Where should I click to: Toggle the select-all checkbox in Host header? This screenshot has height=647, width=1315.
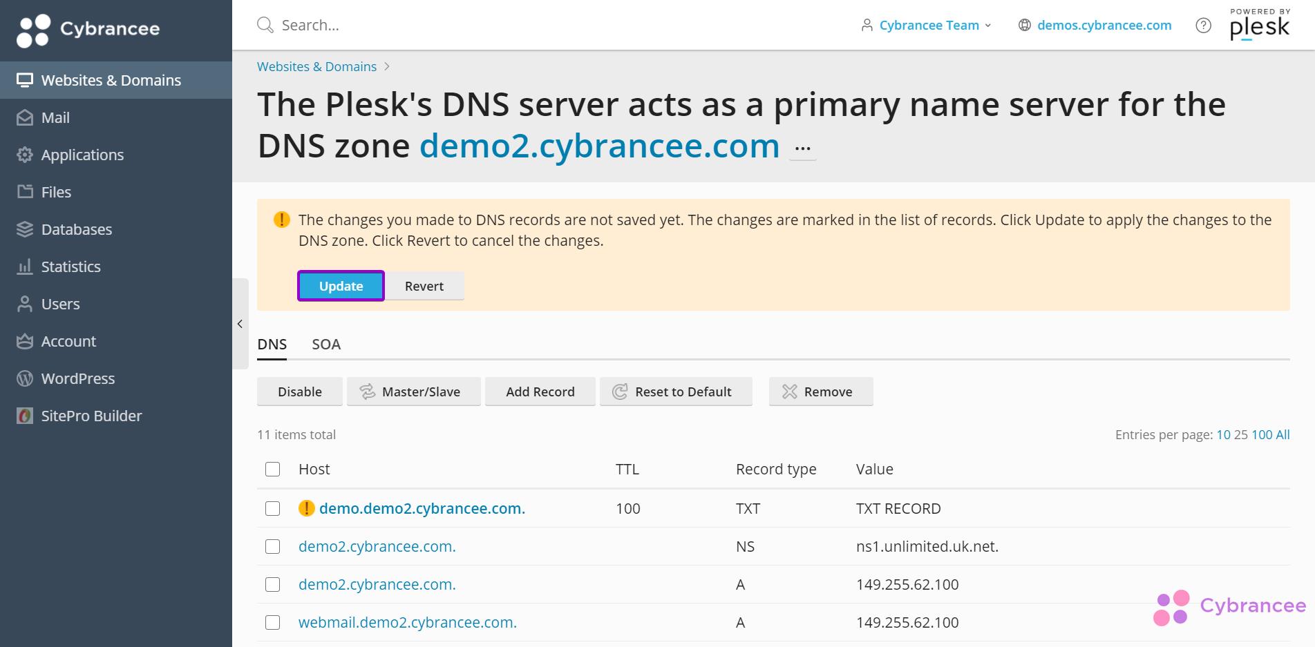(272, 469)
